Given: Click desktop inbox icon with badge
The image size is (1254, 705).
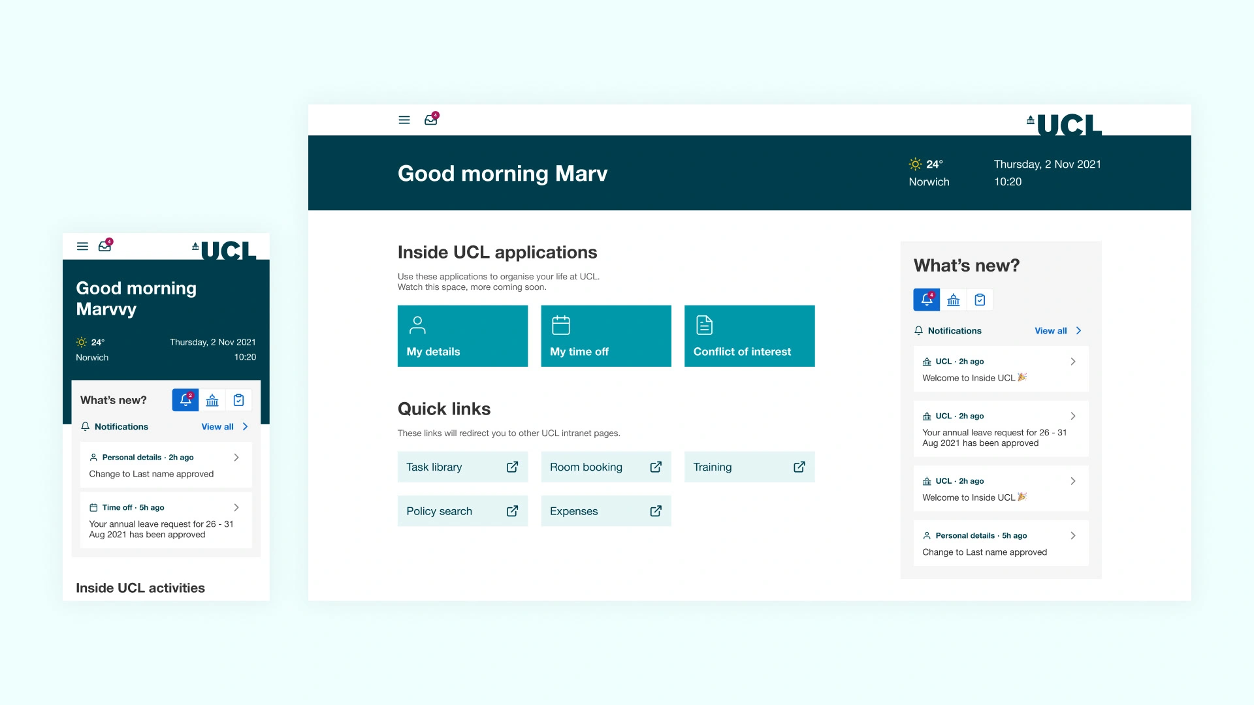Looking at the screenshot, I should pyautogui.click(x=431, y=119).
